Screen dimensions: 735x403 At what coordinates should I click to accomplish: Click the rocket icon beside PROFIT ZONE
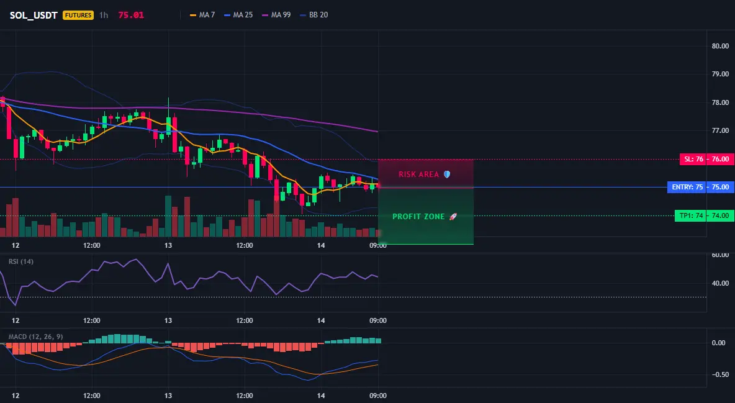point(453,217)
